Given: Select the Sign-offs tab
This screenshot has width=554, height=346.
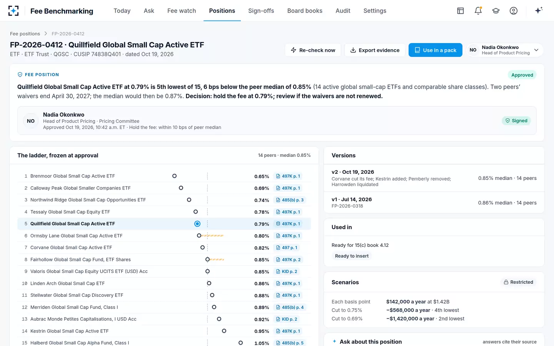Looking at the screenshot, I should point(261,11).
